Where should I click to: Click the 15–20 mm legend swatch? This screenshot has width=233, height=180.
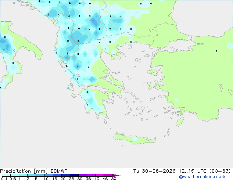pyautogui.click(x=57, y=175)
